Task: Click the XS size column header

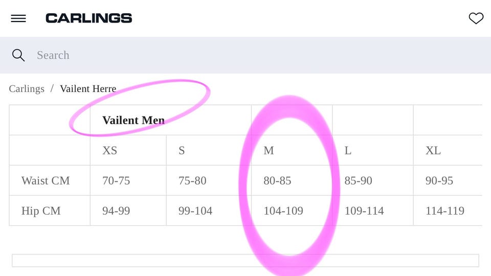Action: [x=109, y=150]
